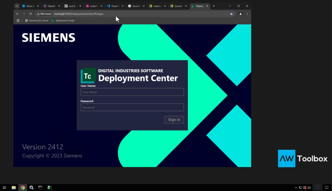Reload the current page
The image size is (332, 191).
coord(30,14)
